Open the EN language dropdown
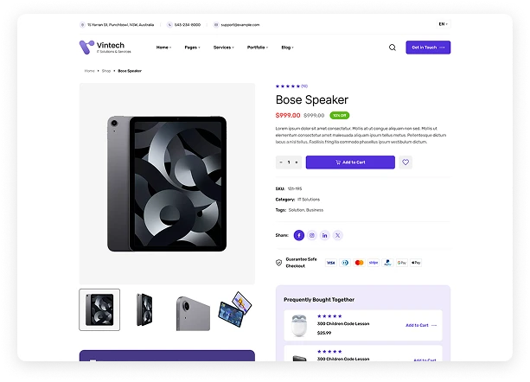 coord(443,24)
